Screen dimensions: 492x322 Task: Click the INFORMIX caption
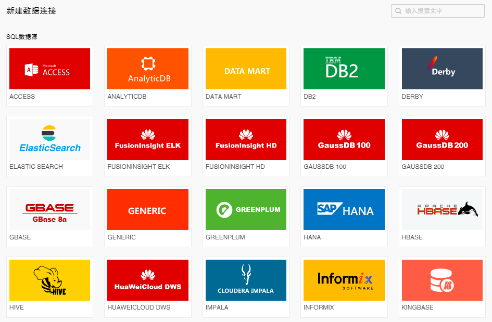point(319,307)
